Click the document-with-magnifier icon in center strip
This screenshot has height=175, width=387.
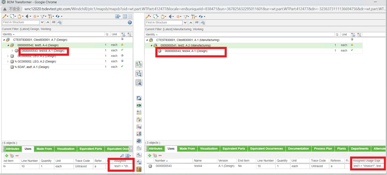click(139, 82)
